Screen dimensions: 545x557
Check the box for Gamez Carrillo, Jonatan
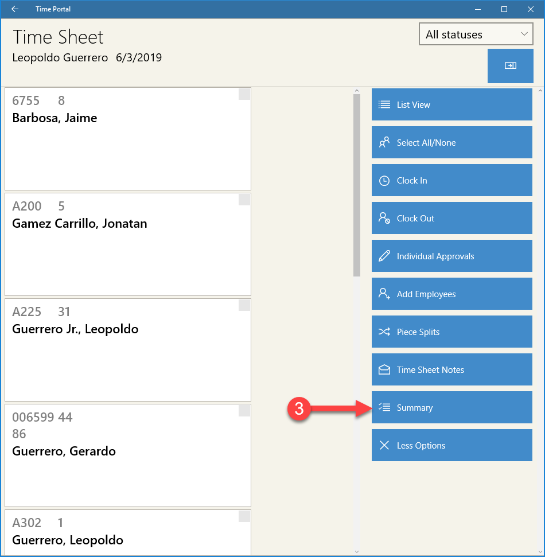244,200
